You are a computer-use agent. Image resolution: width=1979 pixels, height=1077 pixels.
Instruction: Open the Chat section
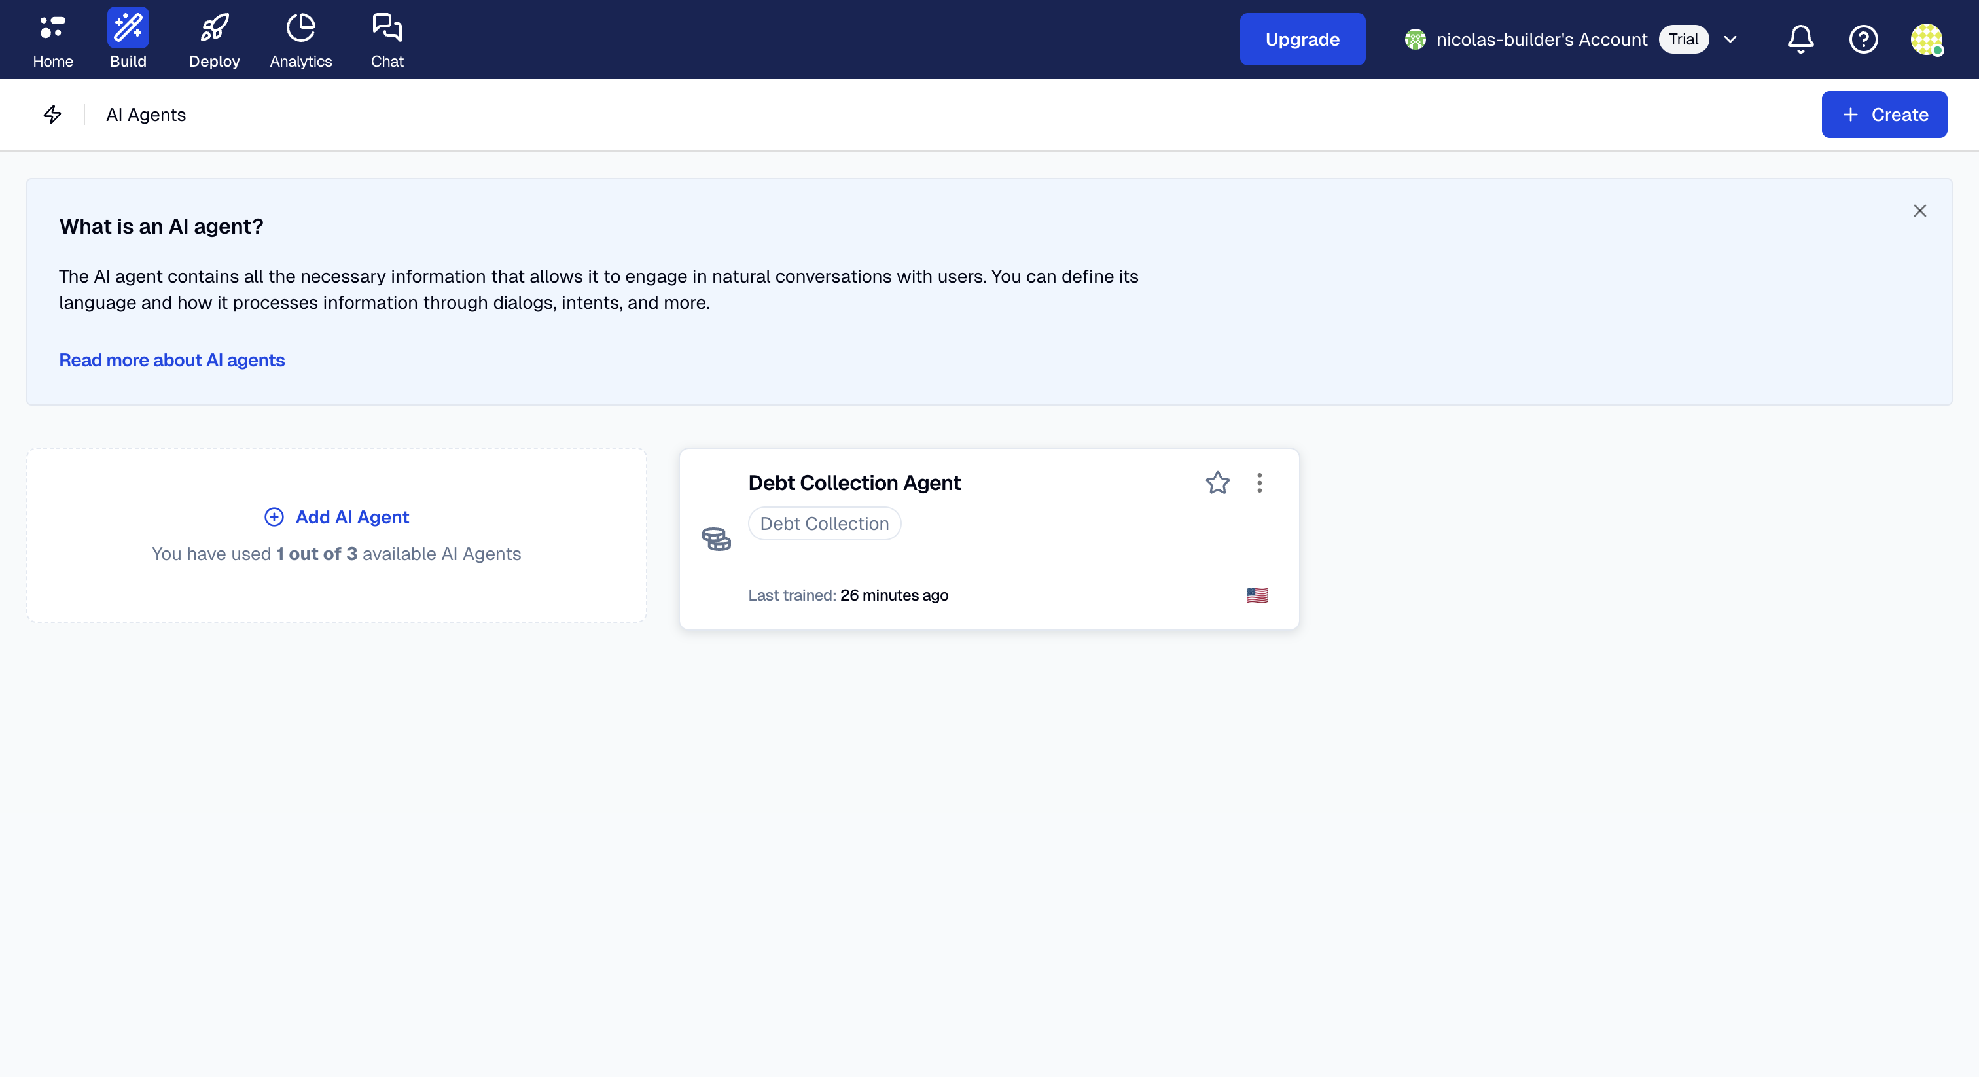pyautogui.click(x=386, y=39)
